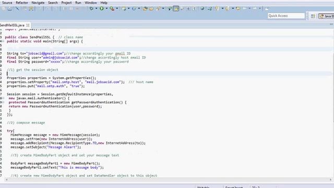Click the Forward navigation arrow icon

click(255, 8)
